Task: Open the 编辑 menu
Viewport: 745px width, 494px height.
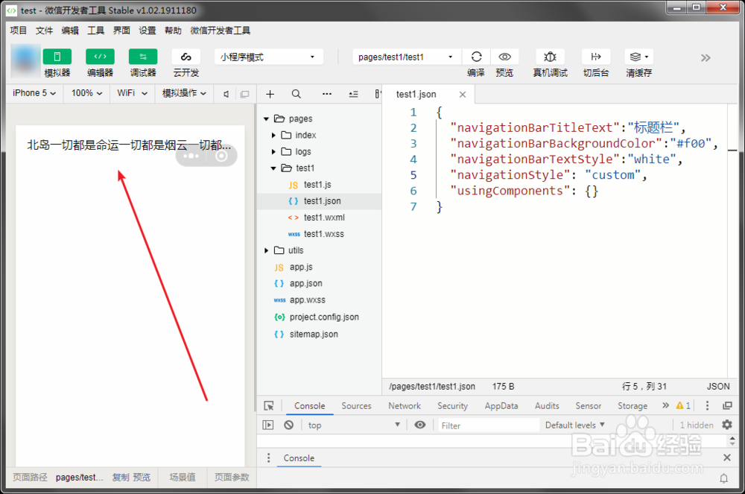Action: (70, 31)
